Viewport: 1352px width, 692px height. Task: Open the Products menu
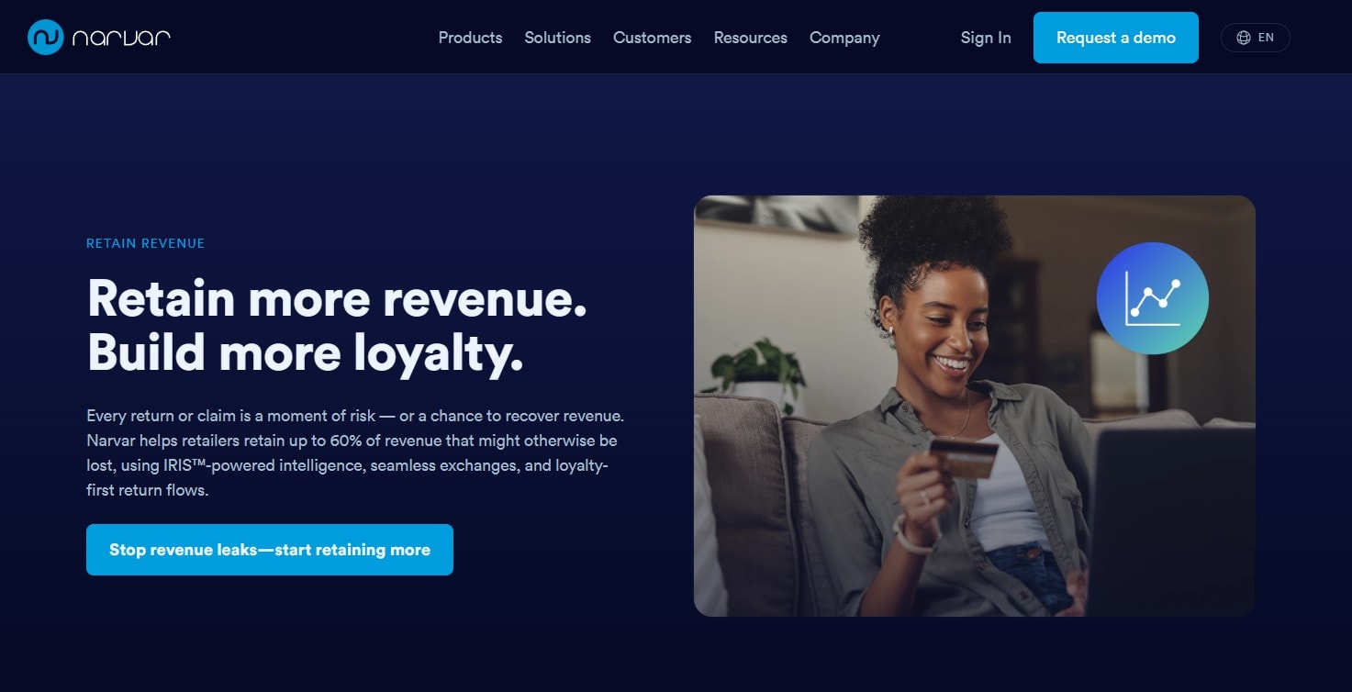[470, 38]
